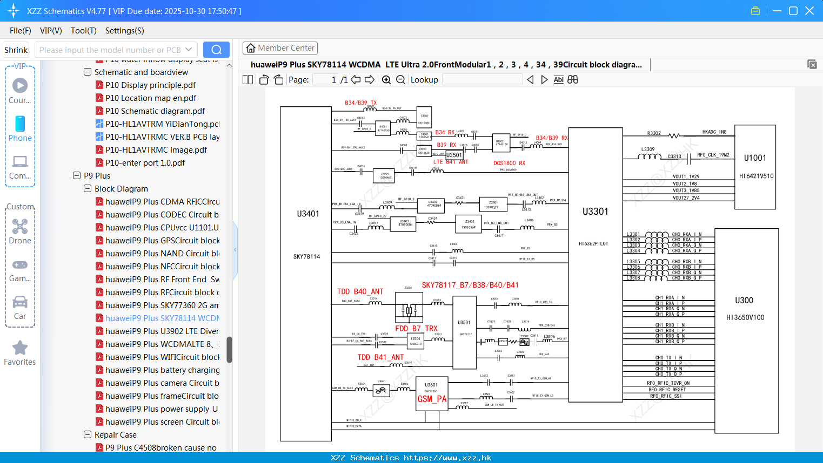
Task: Open the Member Center
Action: click(280, 48)
